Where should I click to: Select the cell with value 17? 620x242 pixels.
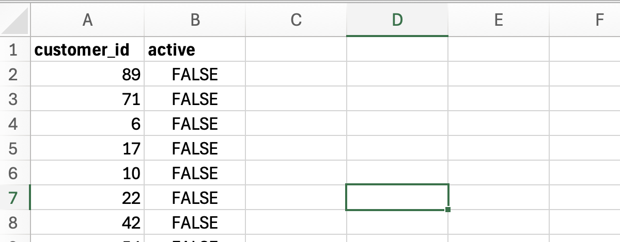87,149
